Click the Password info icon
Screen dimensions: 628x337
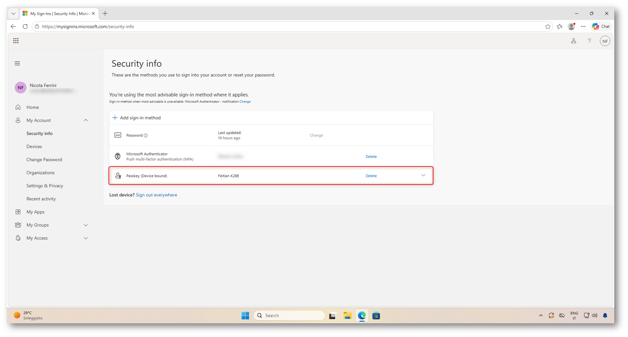click(x=146, y=136)
